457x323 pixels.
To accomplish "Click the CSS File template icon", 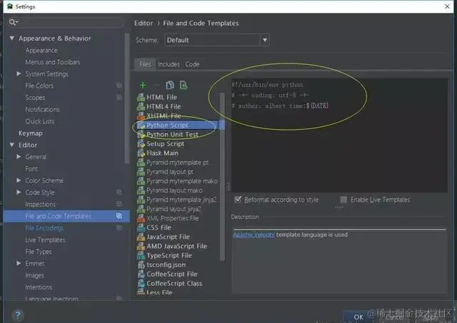I will point(141,227).
